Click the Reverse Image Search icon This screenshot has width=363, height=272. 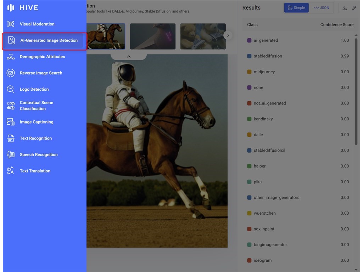(11, 73)
